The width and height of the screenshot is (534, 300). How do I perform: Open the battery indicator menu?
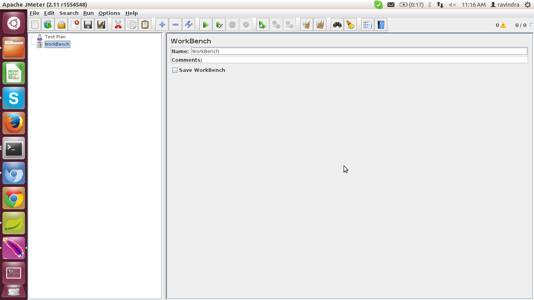click(411, 5)
